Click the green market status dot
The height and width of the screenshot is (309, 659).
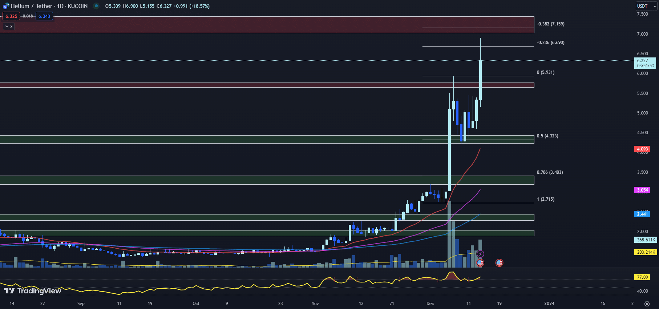[96, 6]
